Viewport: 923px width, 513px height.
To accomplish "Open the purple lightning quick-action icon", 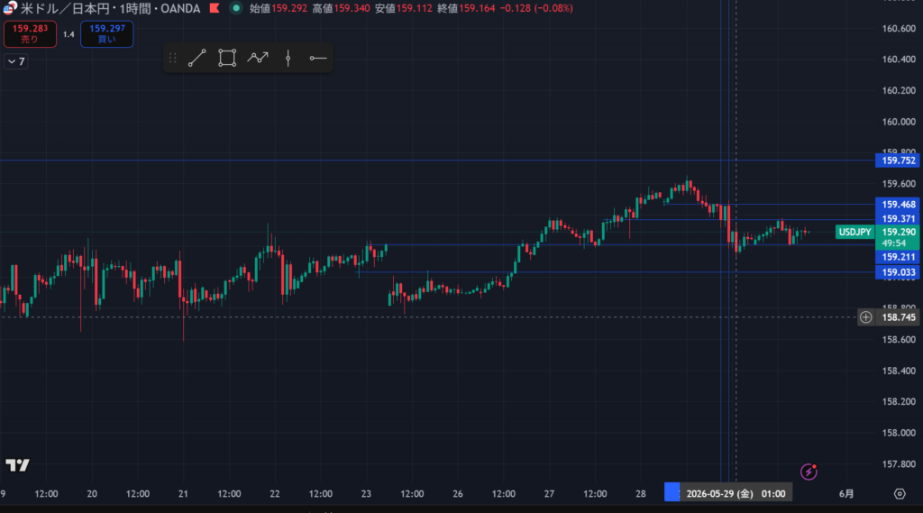I will (809, 472).
